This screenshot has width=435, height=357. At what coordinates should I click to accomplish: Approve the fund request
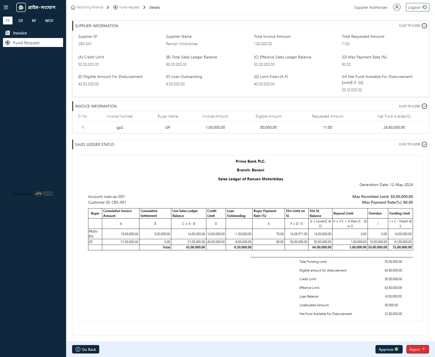pos(389,349)
